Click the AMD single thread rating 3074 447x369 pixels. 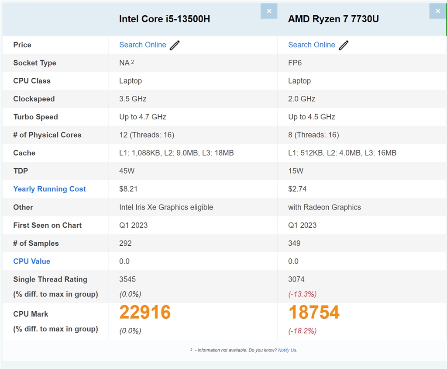click(x=296, y=279)
